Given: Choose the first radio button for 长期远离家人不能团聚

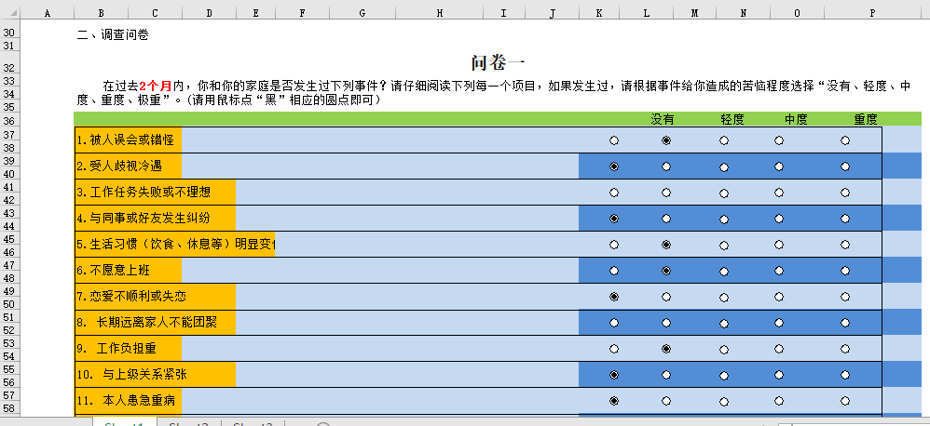Looking at the screenshot, I should (613, 323).
